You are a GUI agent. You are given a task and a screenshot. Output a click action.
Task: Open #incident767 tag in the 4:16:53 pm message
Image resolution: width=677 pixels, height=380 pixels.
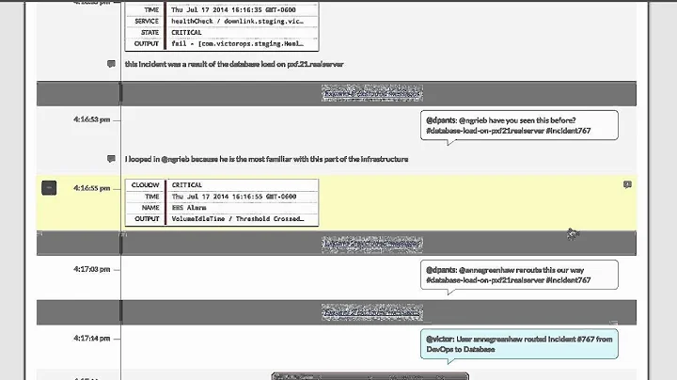pos(568,131)
